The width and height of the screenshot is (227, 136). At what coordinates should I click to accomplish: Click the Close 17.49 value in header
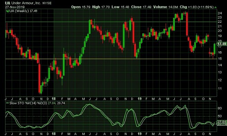point(141,7)
